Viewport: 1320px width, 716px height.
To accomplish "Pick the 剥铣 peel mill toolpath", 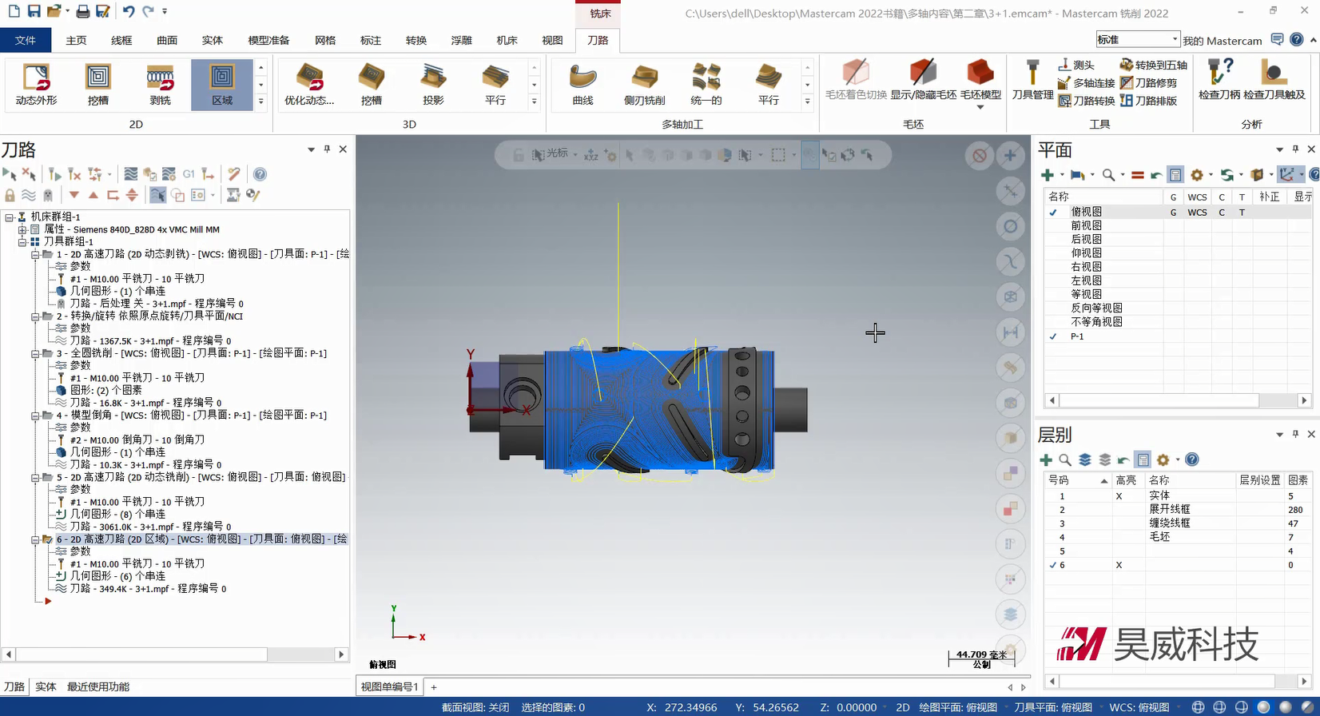I will coord(161,84).
